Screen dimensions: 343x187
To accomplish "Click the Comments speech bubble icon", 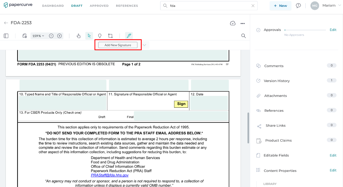I will (258, 66).
